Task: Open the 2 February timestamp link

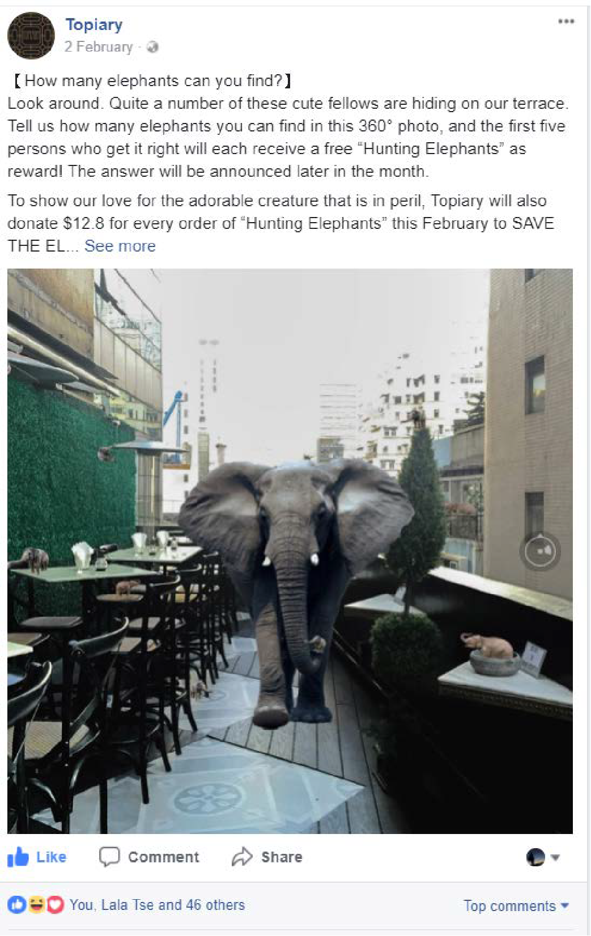Action: (x=99, y=47)
